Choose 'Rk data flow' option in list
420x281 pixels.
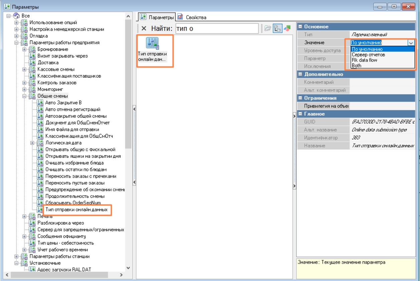pos(364,60)
